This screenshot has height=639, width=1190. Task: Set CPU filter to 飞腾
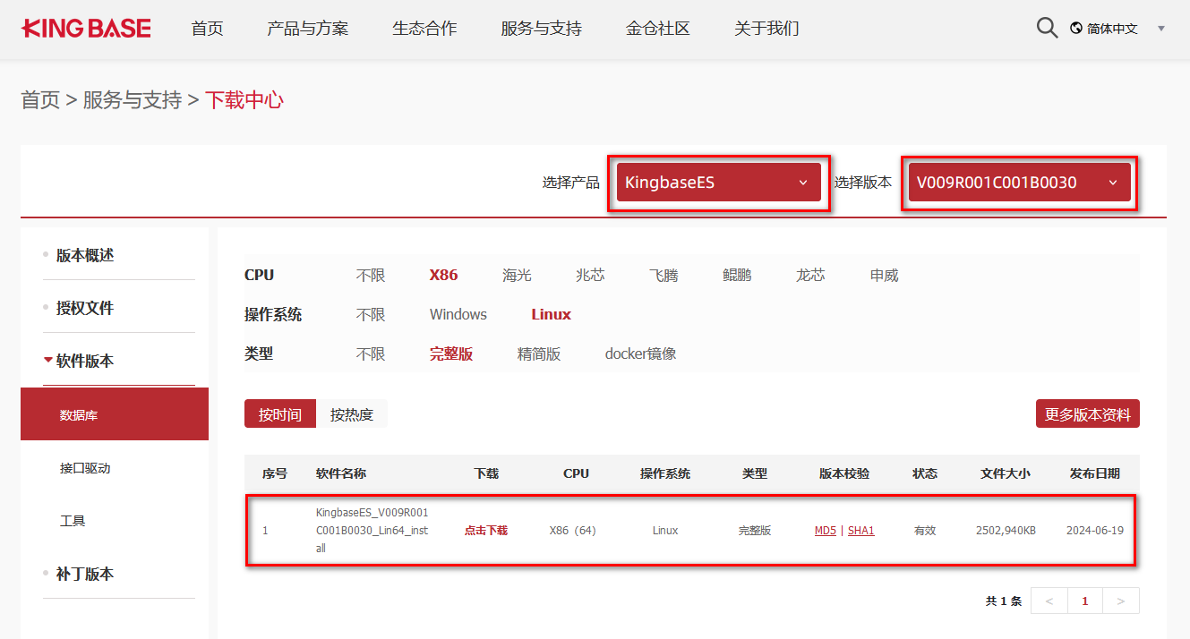pyautogui.click(x=663, y=275)
